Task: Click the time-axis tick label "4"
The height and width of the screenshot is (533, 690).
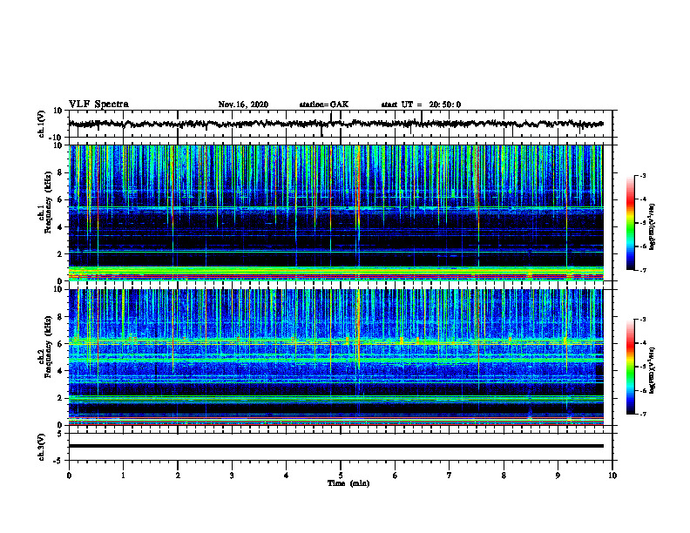Action: click(287, 476)
